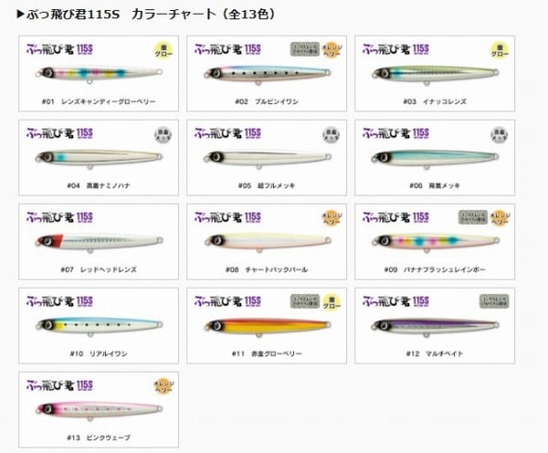Click the #13 ピンクウェーブ lure image
Viewport: 548px width, 453px height.
tap(99, 411)
